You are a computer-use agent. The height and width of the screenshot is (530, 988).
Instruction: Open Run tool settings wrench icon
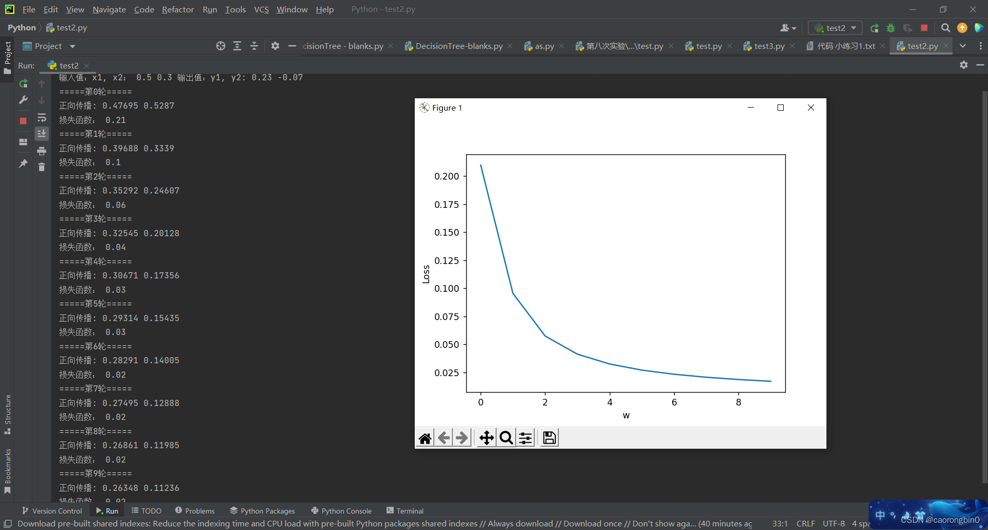click(23, 100)
